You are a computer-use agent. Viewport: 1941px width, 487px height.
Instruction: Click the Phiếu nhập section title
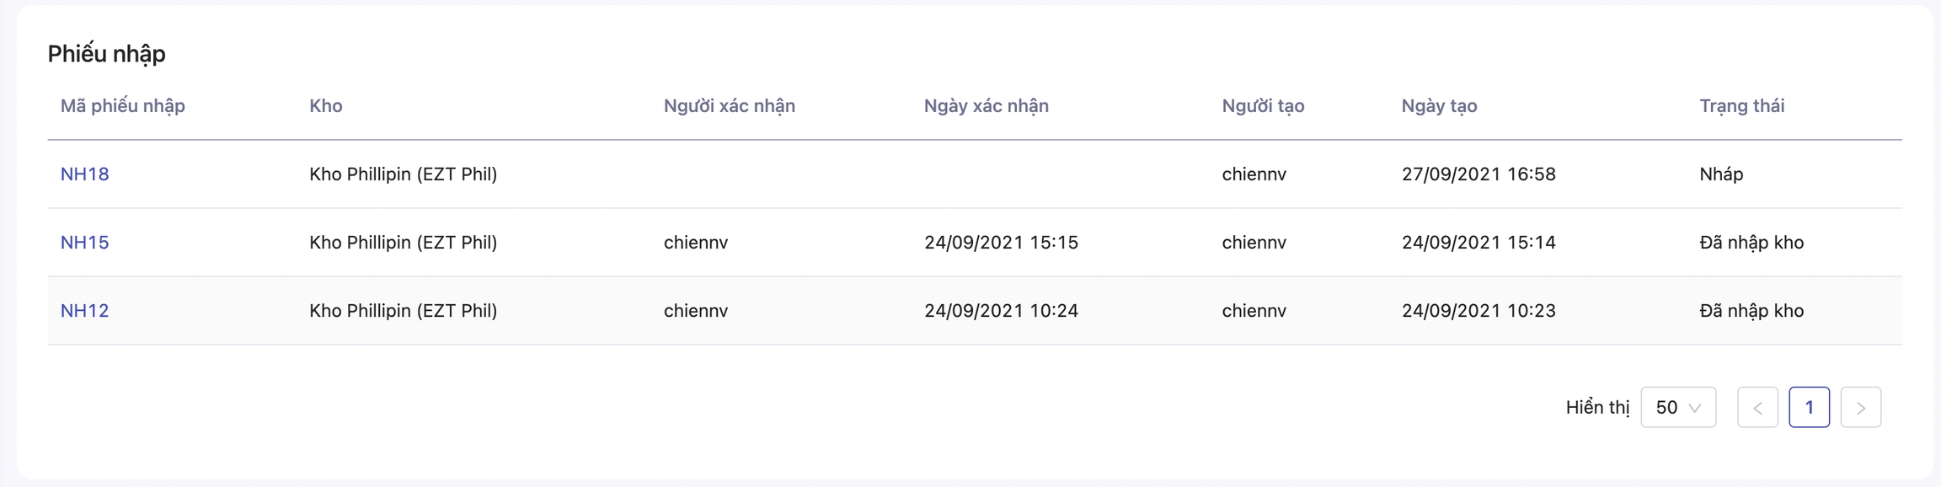click(106, 54)
